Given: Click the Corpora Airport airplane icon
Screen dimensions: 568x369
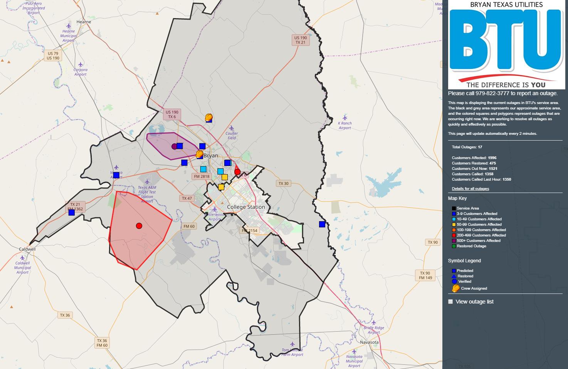Looking at the screenshot, I should click(x=81, y=65).
